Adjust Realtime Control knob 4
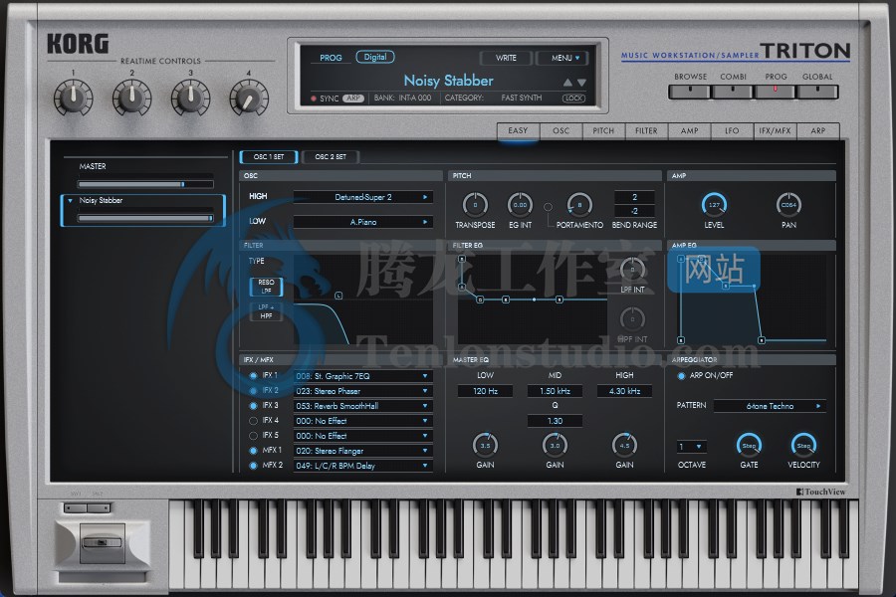 (249, 98)
